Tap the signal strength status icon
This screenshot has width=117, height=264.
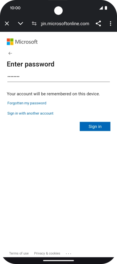101,8
